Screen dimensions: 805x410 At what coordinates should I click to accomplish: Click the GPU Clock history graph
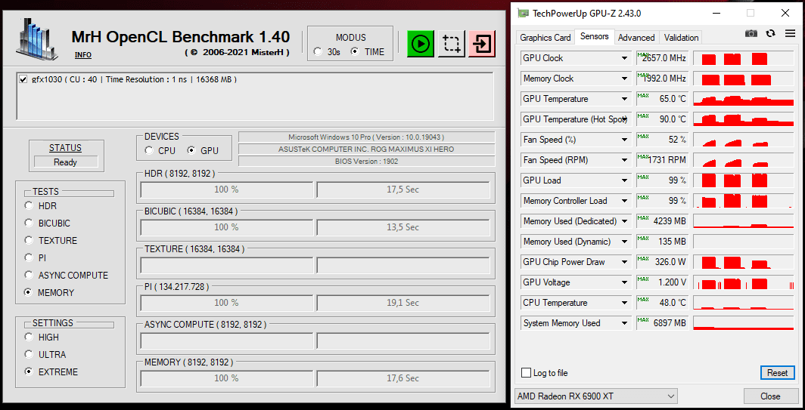pyautogui.click(x=744, y=58)
